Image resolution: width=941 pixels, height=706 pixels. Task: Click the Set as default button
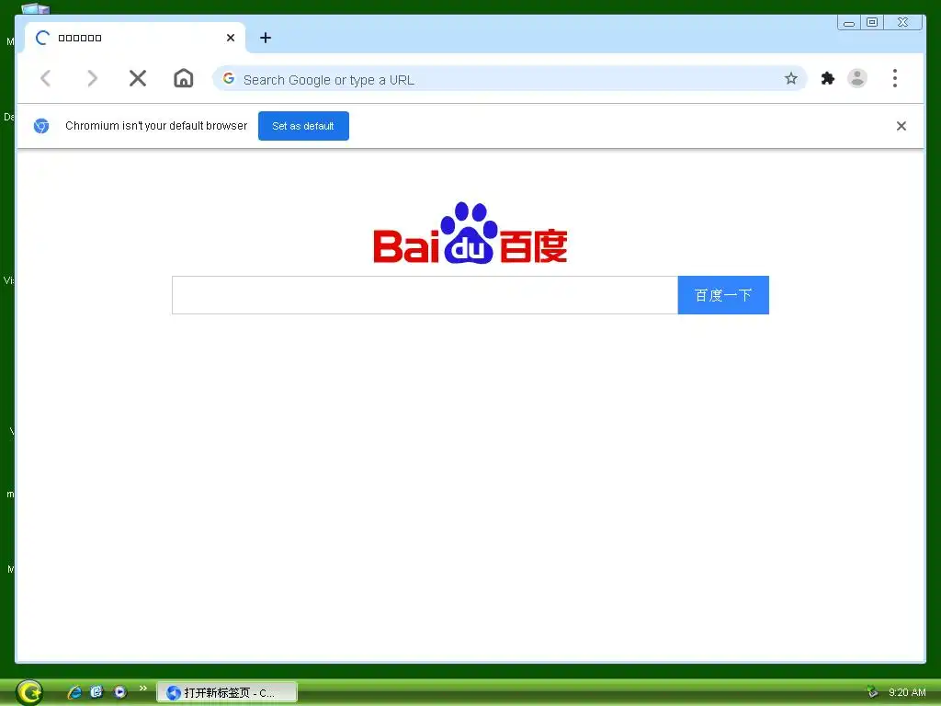click(x=303, y=126)
